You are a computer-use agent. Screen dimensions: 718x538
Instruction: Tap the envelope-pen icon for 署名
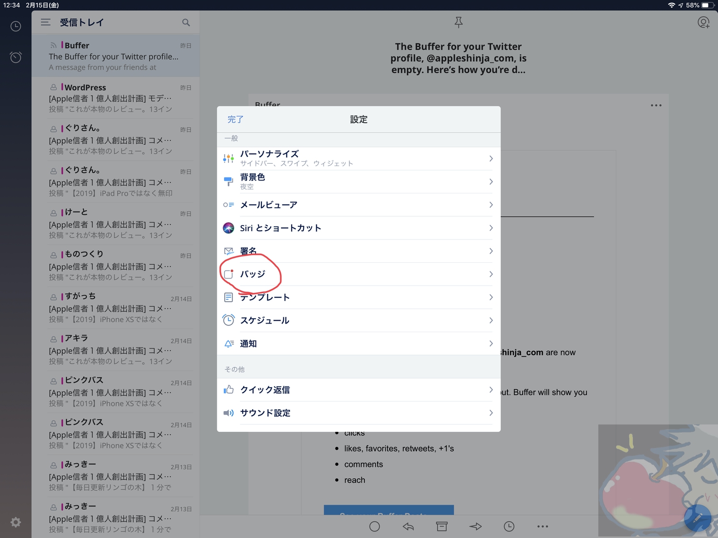pyautogui.click(x=228, y=251)
